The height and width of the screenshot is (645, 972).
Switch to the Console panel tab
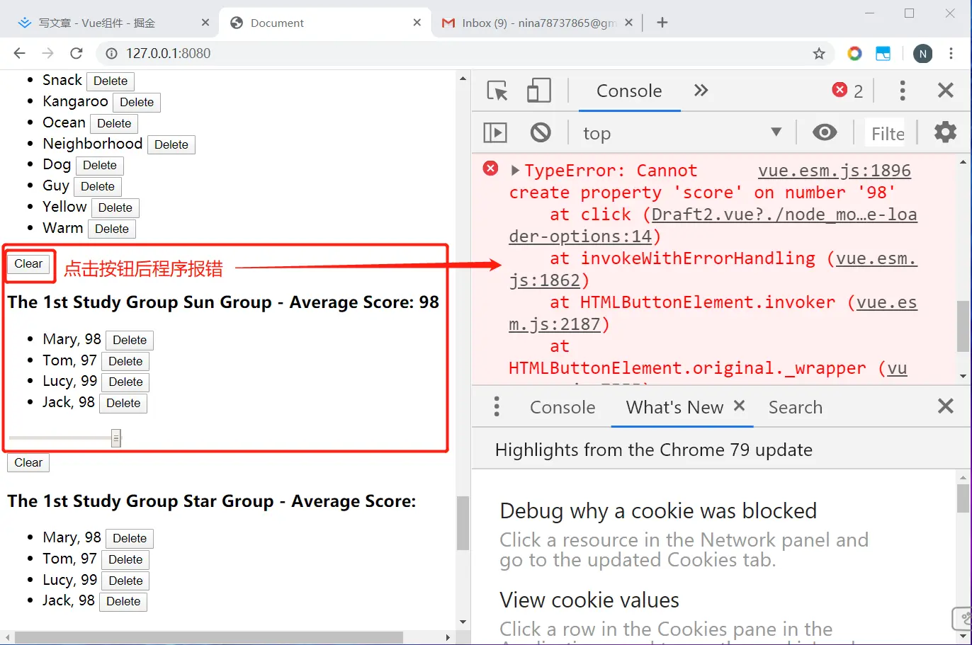629,91
